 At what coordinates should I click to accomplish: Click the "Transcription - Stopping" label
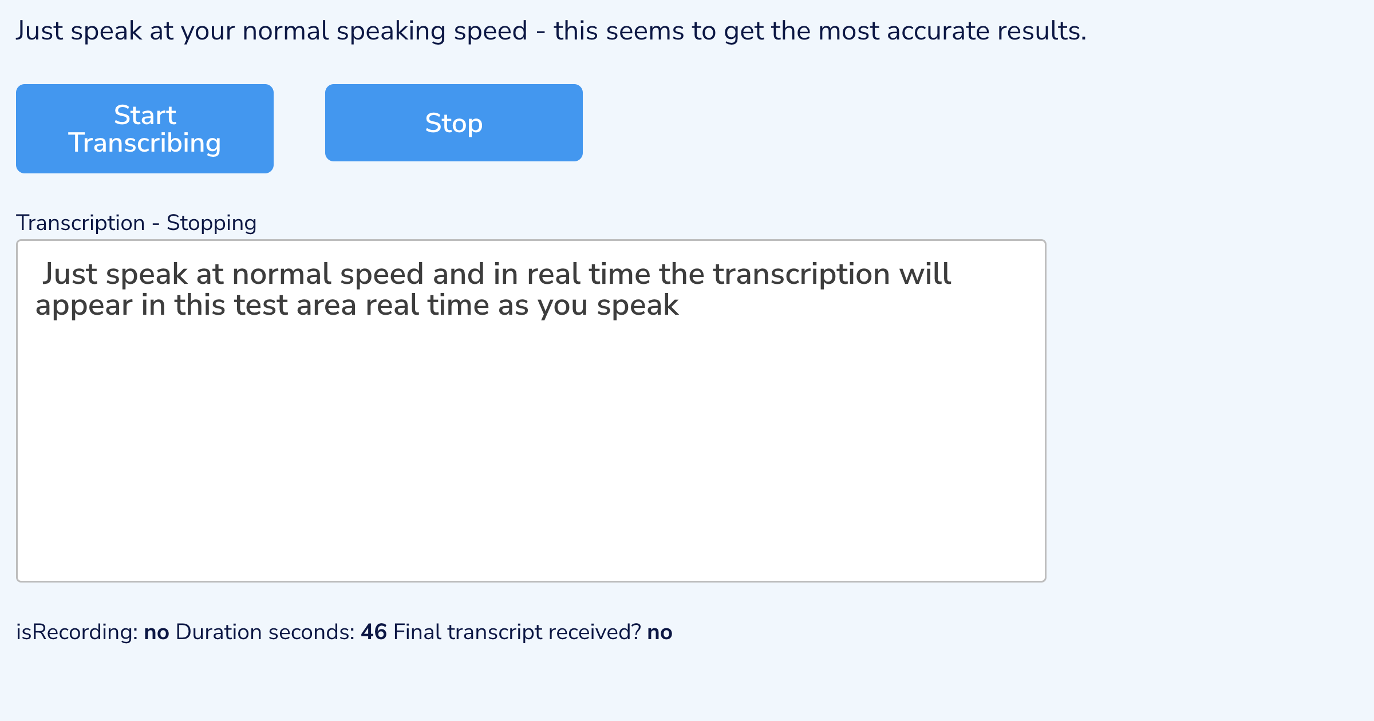tap(136, 223)
